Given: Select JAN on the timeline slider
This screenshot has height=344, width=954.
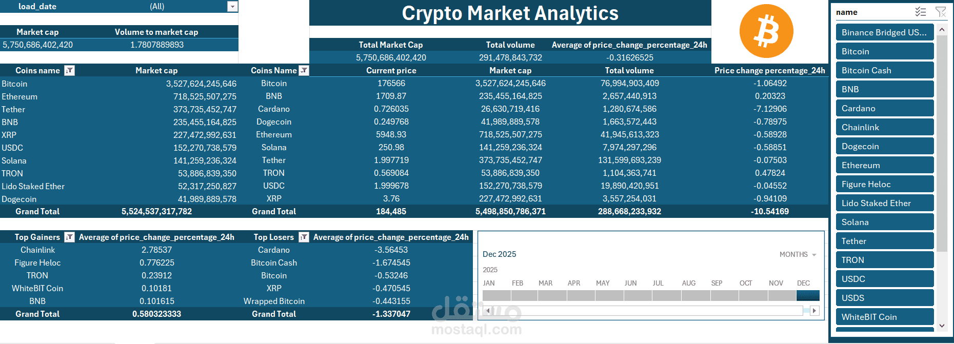Looking at the screenshot, I should 495,295.
